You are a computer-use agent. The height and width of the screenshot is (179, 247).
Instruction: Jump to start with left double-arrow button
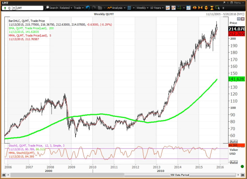[4, 175]
